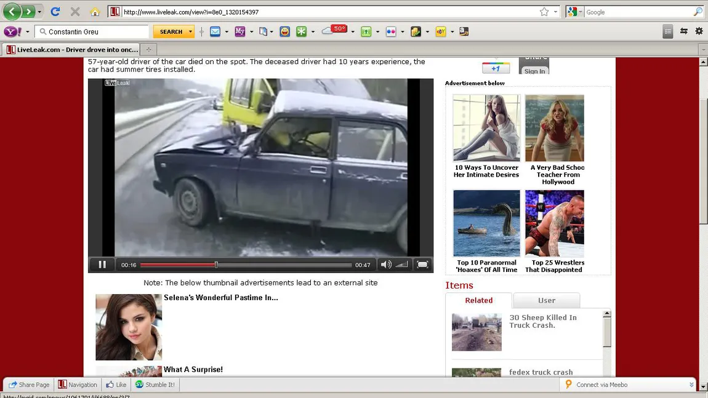
Task: Open Flickr from the toolbar
Action: point(391,31)
